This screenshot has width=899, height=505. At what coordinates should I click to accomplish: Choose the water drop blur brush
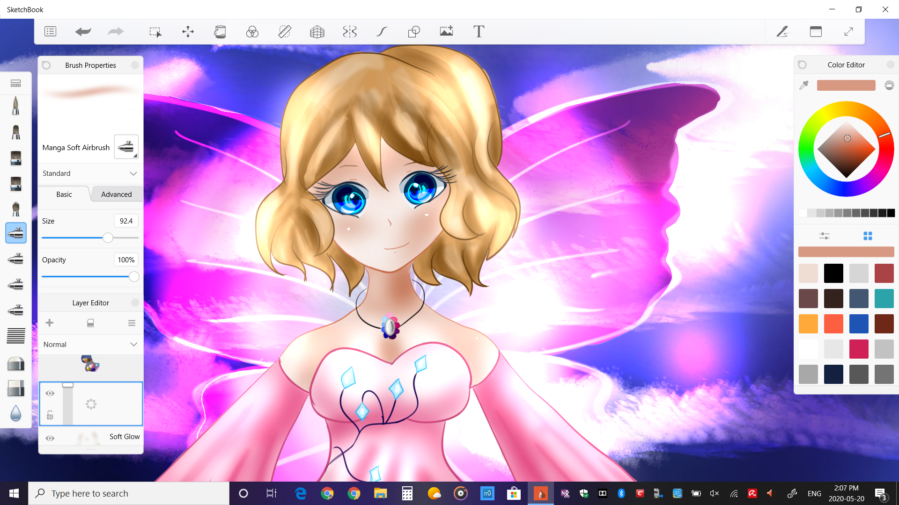pos(16,413)
